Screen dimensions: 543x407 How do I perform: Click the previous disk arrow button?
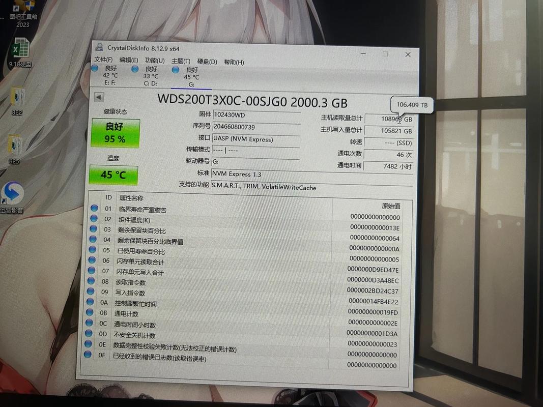99,97
